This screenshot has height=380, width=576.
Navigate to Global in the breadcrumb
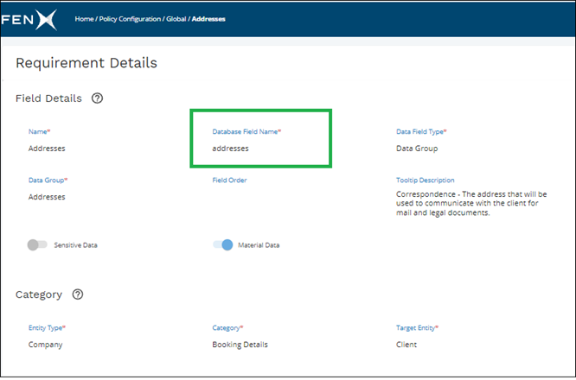(x=176, y=18)
